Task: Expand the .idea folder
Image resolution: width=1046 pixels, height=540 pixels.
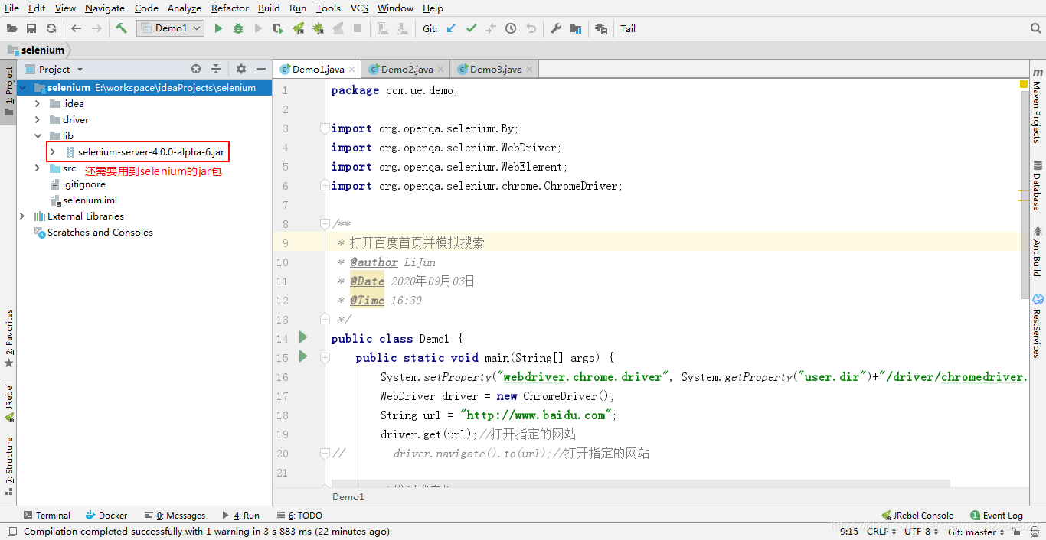Action: [37, 103]
